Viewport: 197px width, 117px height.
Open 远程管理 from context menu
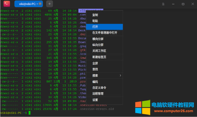104,94
